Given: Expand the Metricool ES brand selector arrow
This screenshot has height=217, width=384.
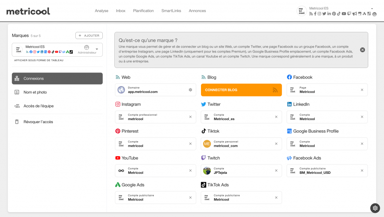Looking at the screenshot, I should click(97, 49).
